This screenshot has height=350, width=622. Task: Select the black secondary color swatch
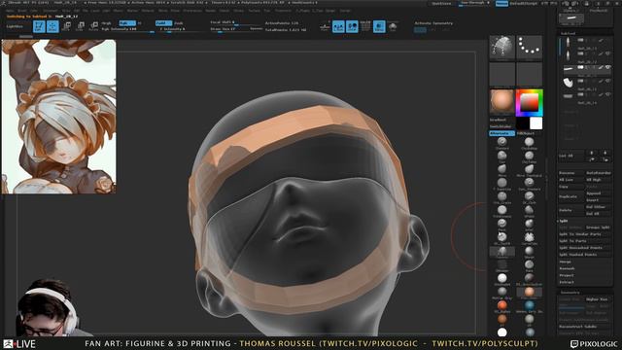(x=523, y=123)
